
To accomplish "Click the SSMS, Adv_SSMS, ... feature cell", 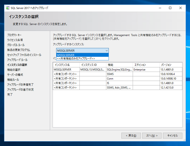I will click(x=119, y=87).
